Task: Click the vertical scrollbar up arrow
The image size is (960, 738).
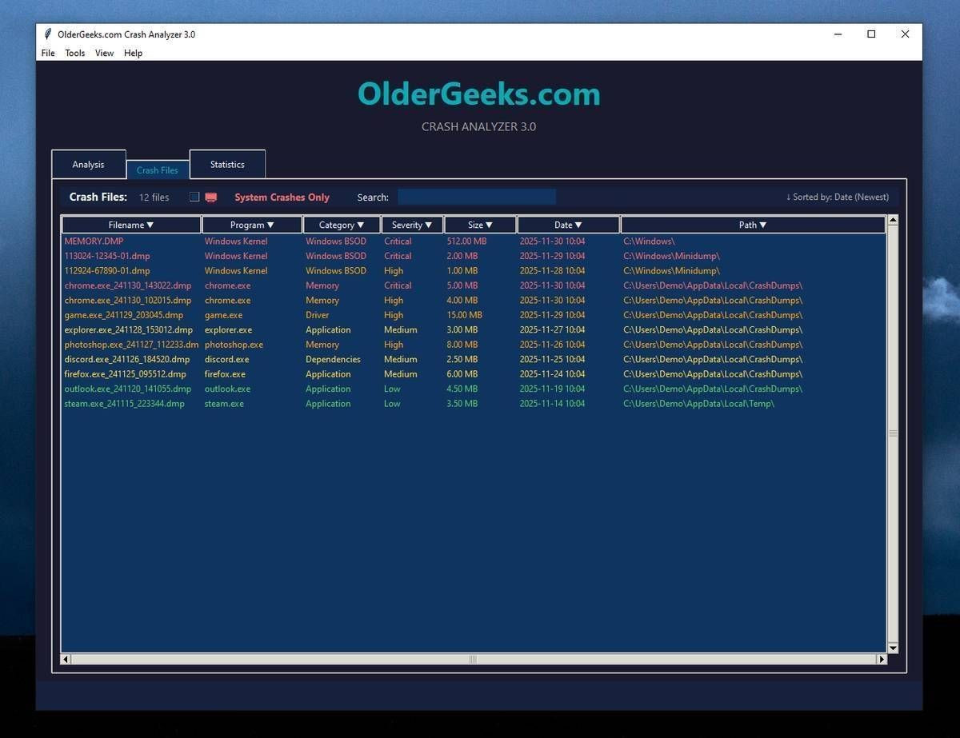Action: click(893, 220)
